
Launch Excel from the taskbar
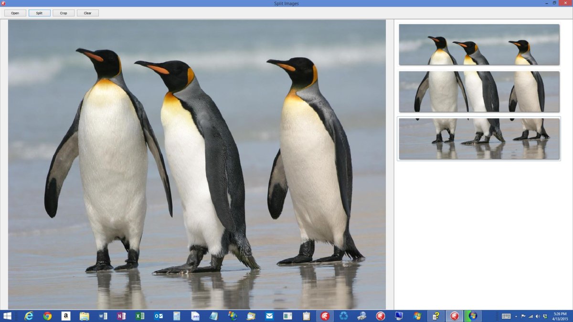tap(140, 316)
